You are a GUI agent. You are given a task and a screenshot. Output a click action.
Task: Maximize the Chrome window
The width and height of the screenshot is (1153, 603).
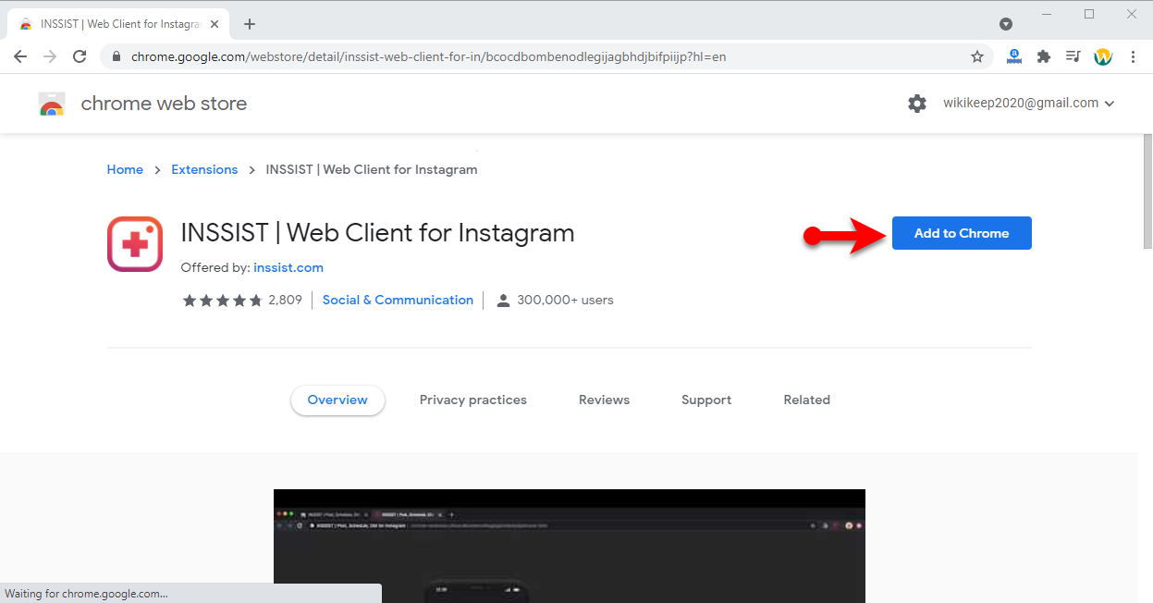tap(1089, 14)
